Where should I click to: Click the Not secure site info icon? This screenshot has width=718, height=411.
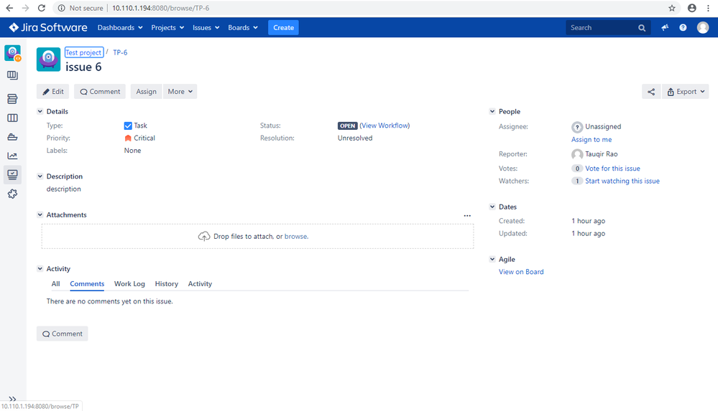61,8
